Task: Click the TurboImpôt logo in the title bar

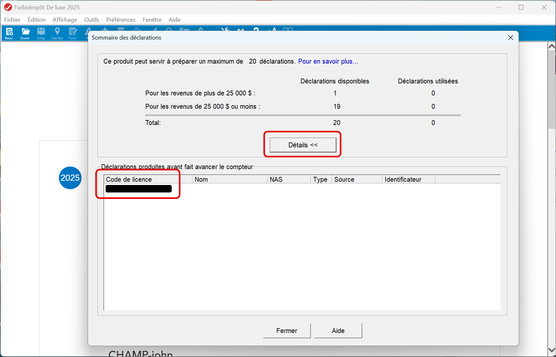Action: [x=8, y=7]
